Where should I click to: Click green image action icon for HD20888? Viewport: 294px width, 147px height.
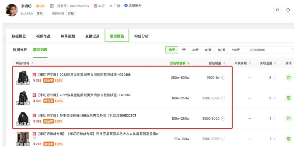click(x=289, y=77)
